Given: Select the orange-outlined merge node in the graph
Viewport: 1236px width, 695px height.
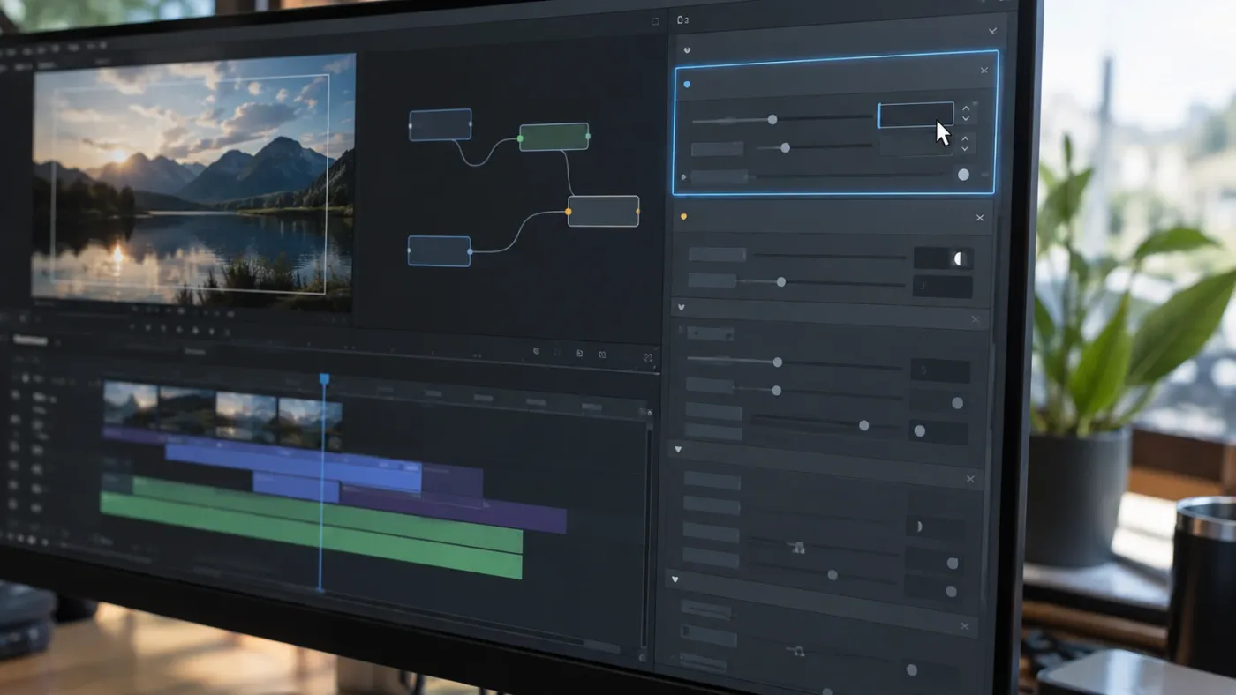Looking at the screenshot, I should pyautogui.click(x=603, y=212).
